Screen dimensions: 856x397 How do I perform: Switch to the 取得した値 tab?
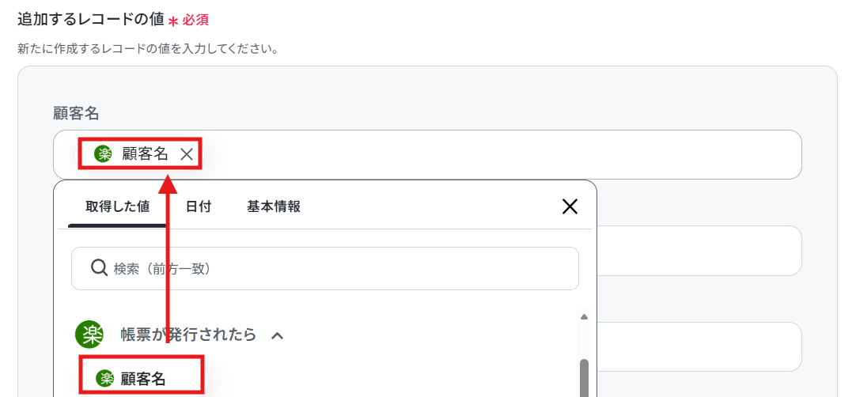(x=117, y=207)
